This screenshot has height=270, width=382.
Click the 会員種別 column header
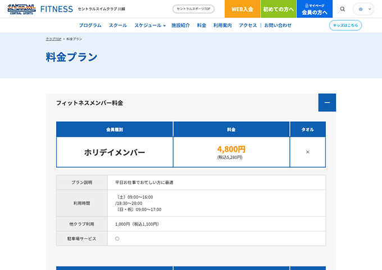(x=115, y=129)
